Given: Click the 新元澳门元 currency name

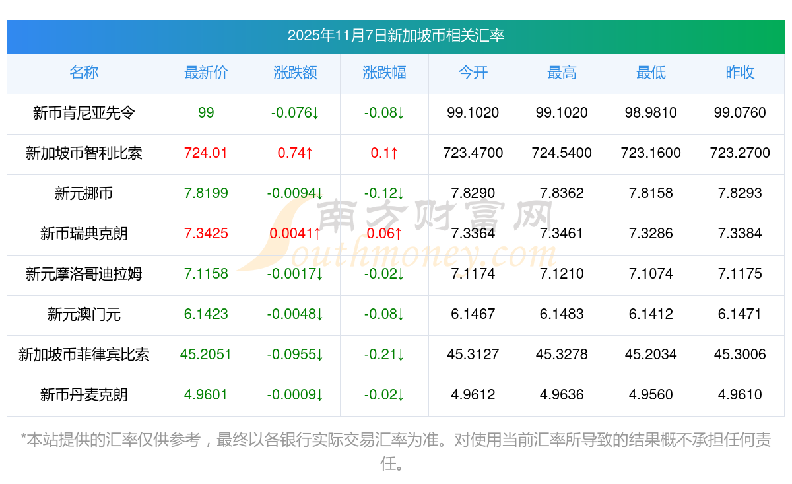Looking at the screenshot, I should [x=84, y=314].
